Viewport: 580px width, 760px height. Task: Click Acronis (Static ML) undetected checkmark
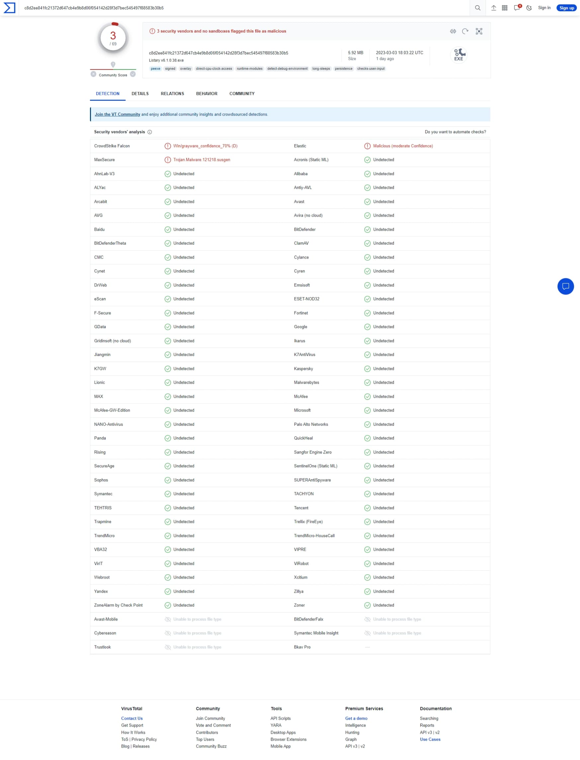pos(367,160)
